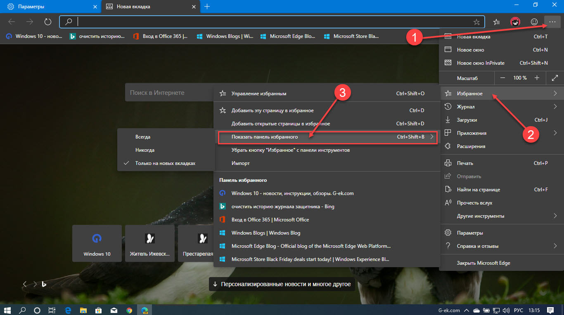The width and height of the screenshot is (564, 315).
Task: Expand Другие инструменты submenu
Action: 501,216
